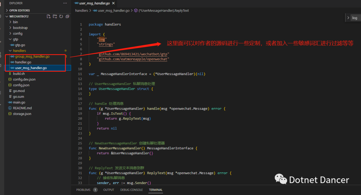361x195 pixels.
Task: Open the Explorer more actions ellipsis
Action: (x=65, y=3)
